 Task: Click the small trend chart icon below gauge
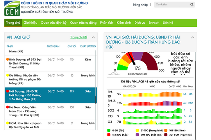coord(114,73)
